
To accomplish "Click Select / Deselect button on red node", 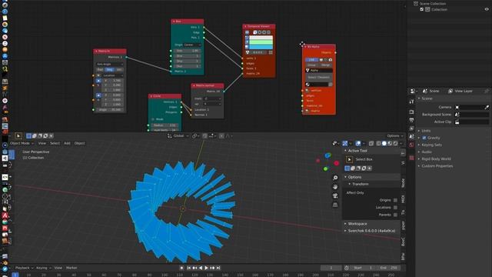I will point(318,77).
